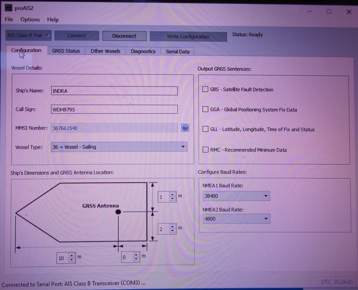The image size is (358, 290).
Task: Click the proAIS2 icon in the title bar
Action: click(8, 7)
